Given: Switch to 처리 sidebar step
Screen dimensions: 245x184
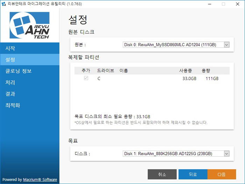Looking at the screenshot, I should click(10, 83).
